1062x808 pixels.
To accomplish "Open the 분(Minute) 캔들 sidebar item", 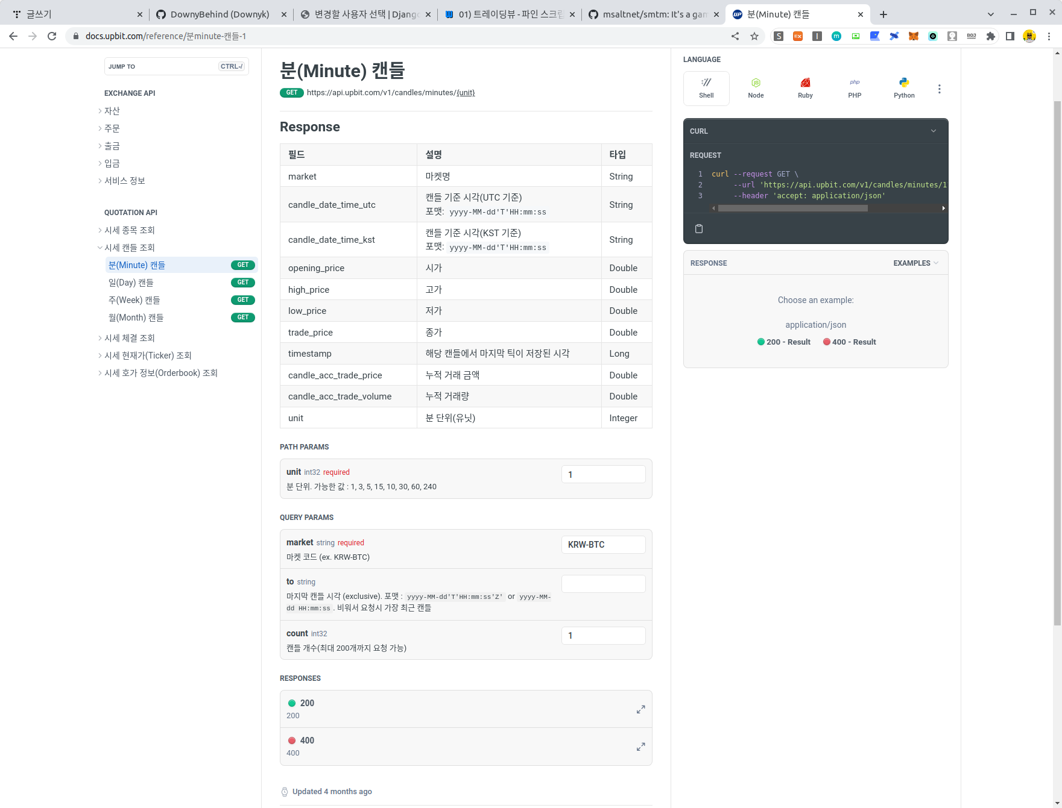I will pyautogui.click(x=182, y=265).
